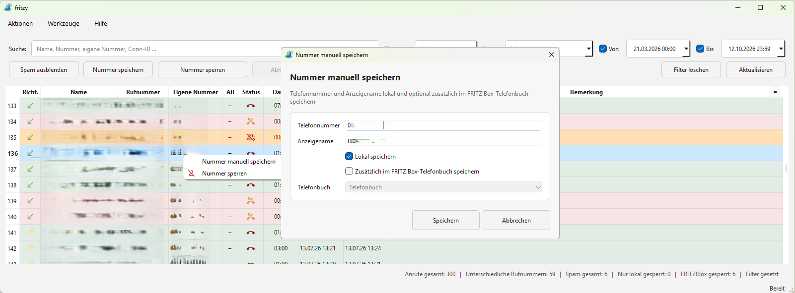Viewport: 795px width, 293px height.
Task: Toggle the Von date filter checkbox
Action: tap(603, 49)
